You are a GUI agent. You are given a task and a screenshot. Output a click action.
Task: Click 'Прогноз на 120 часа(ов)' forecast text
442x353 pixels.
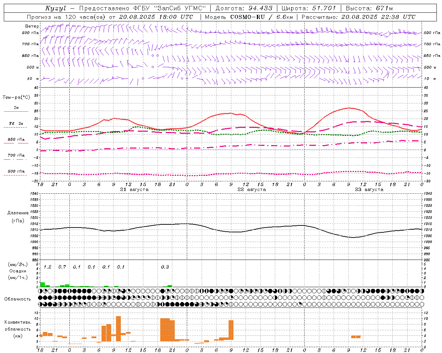tap(66, 17)
